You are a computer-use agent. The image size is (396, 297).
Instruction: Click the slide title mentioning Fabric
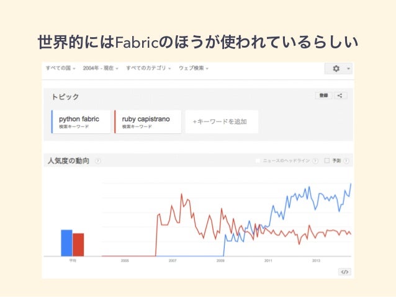[198, 42]
